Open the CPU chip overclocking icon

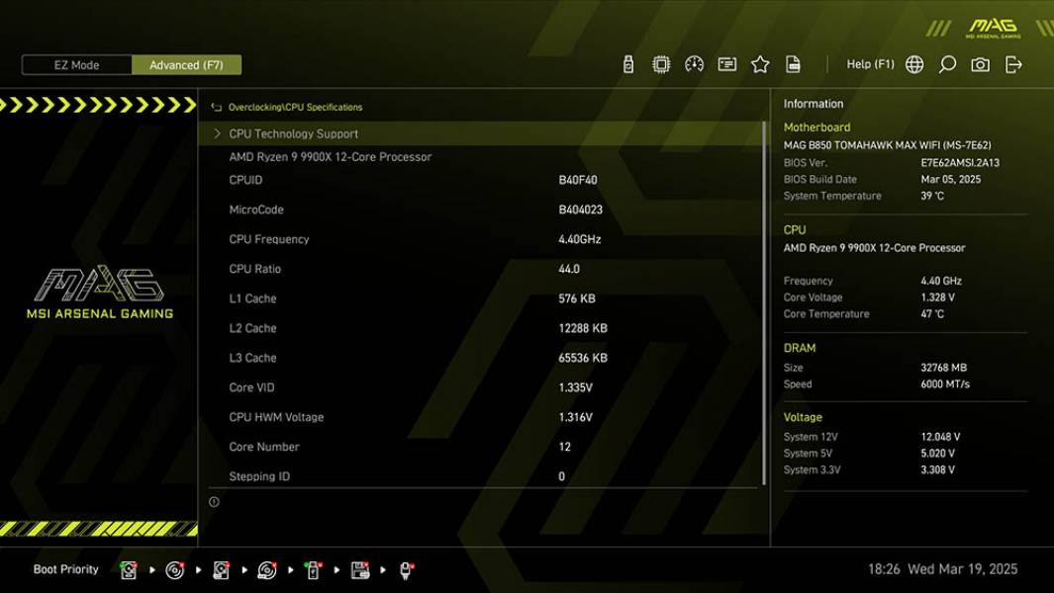coord(661,64)
